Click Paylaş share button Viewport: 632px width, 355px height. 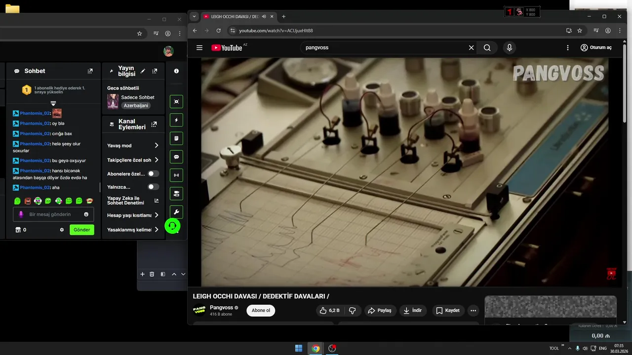coord(380,311)
